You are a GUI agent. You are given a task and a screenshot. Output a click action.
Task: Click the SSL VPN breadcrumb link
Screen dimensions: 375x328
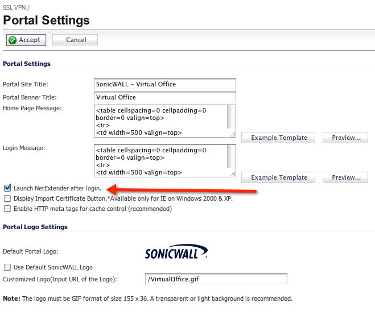tap(14, 7)
